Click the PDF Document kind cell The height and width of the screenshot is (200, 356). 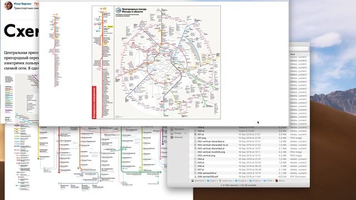[298, 177]
